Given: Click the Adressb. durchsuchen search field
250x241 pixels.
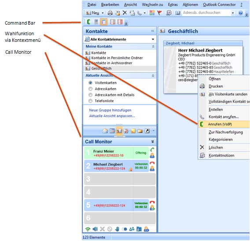Looking at the screenshot, I should click(x=206, y=13).
